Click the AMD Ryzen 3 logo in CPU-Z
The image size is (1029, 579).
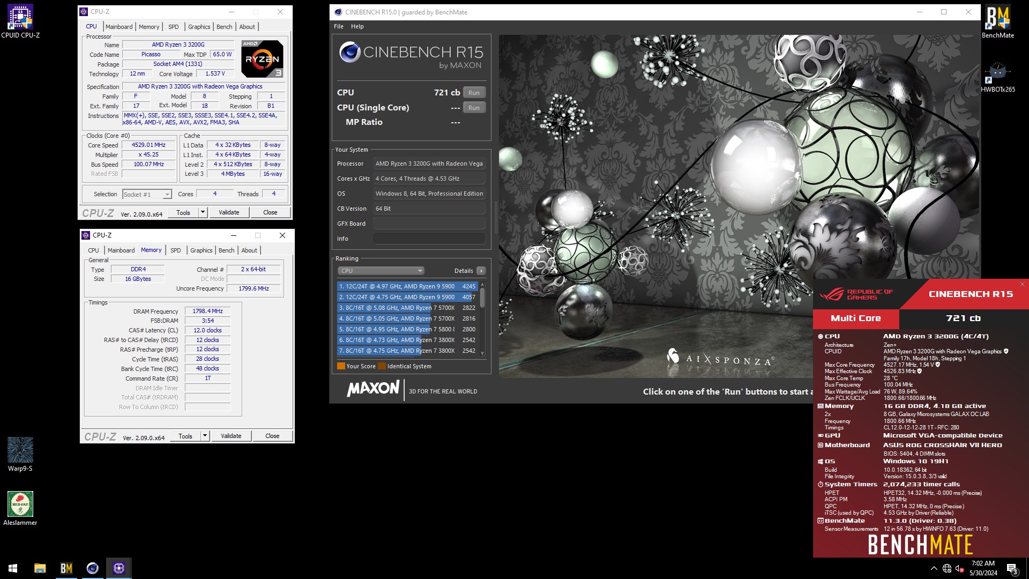[x=262, y=58]
